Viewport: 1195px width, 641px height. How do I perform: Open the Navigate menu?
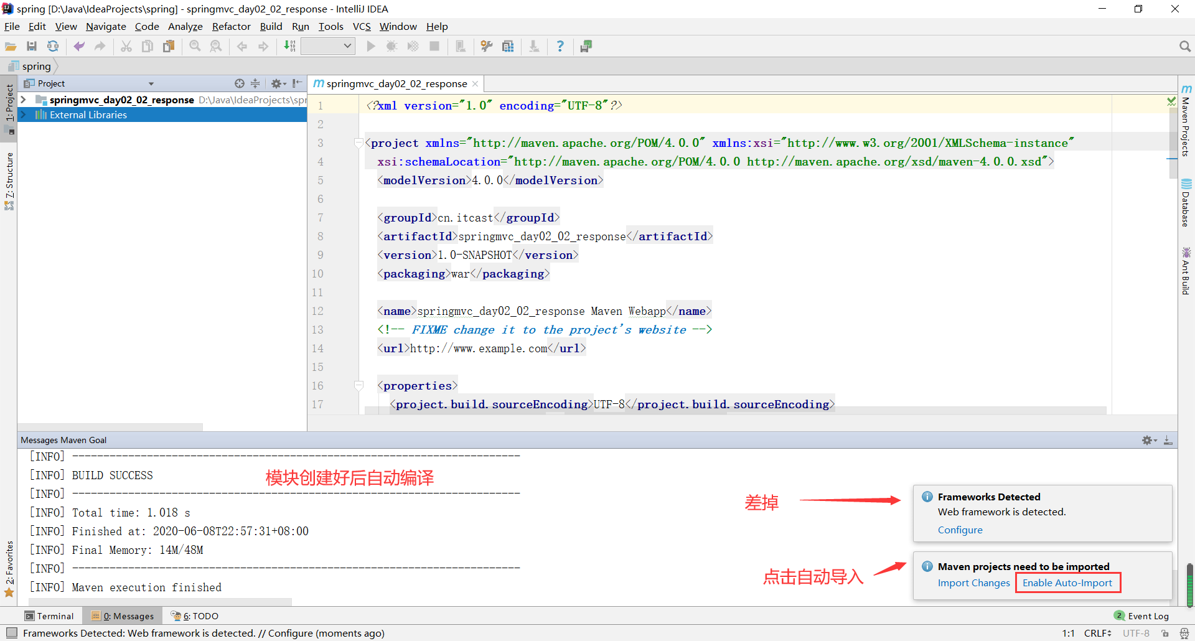106,26
